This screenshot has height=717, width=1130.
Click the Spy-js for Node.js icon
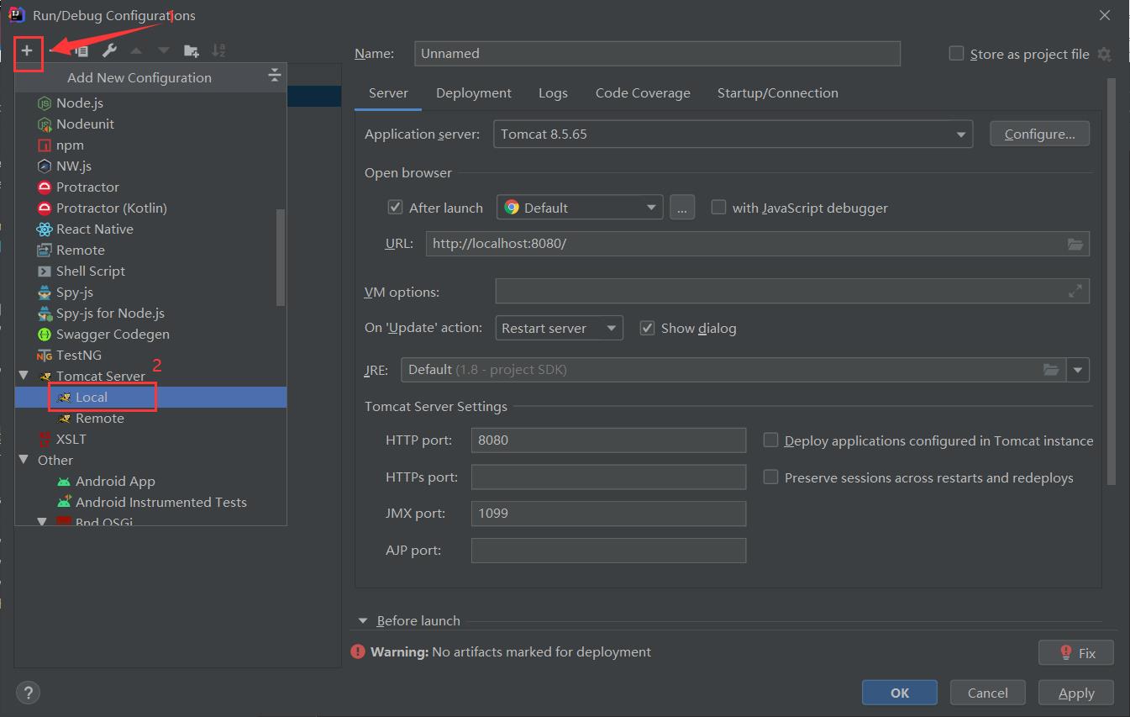coord(45,313)
